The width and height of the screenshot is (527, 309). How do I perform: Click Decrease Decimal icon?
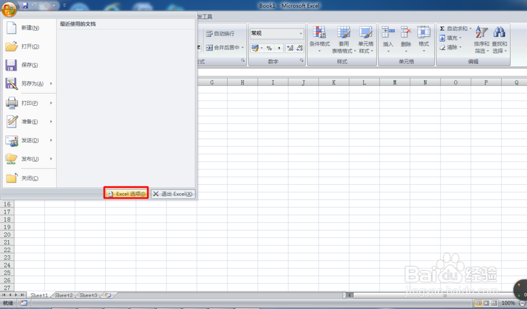(299, 48)
